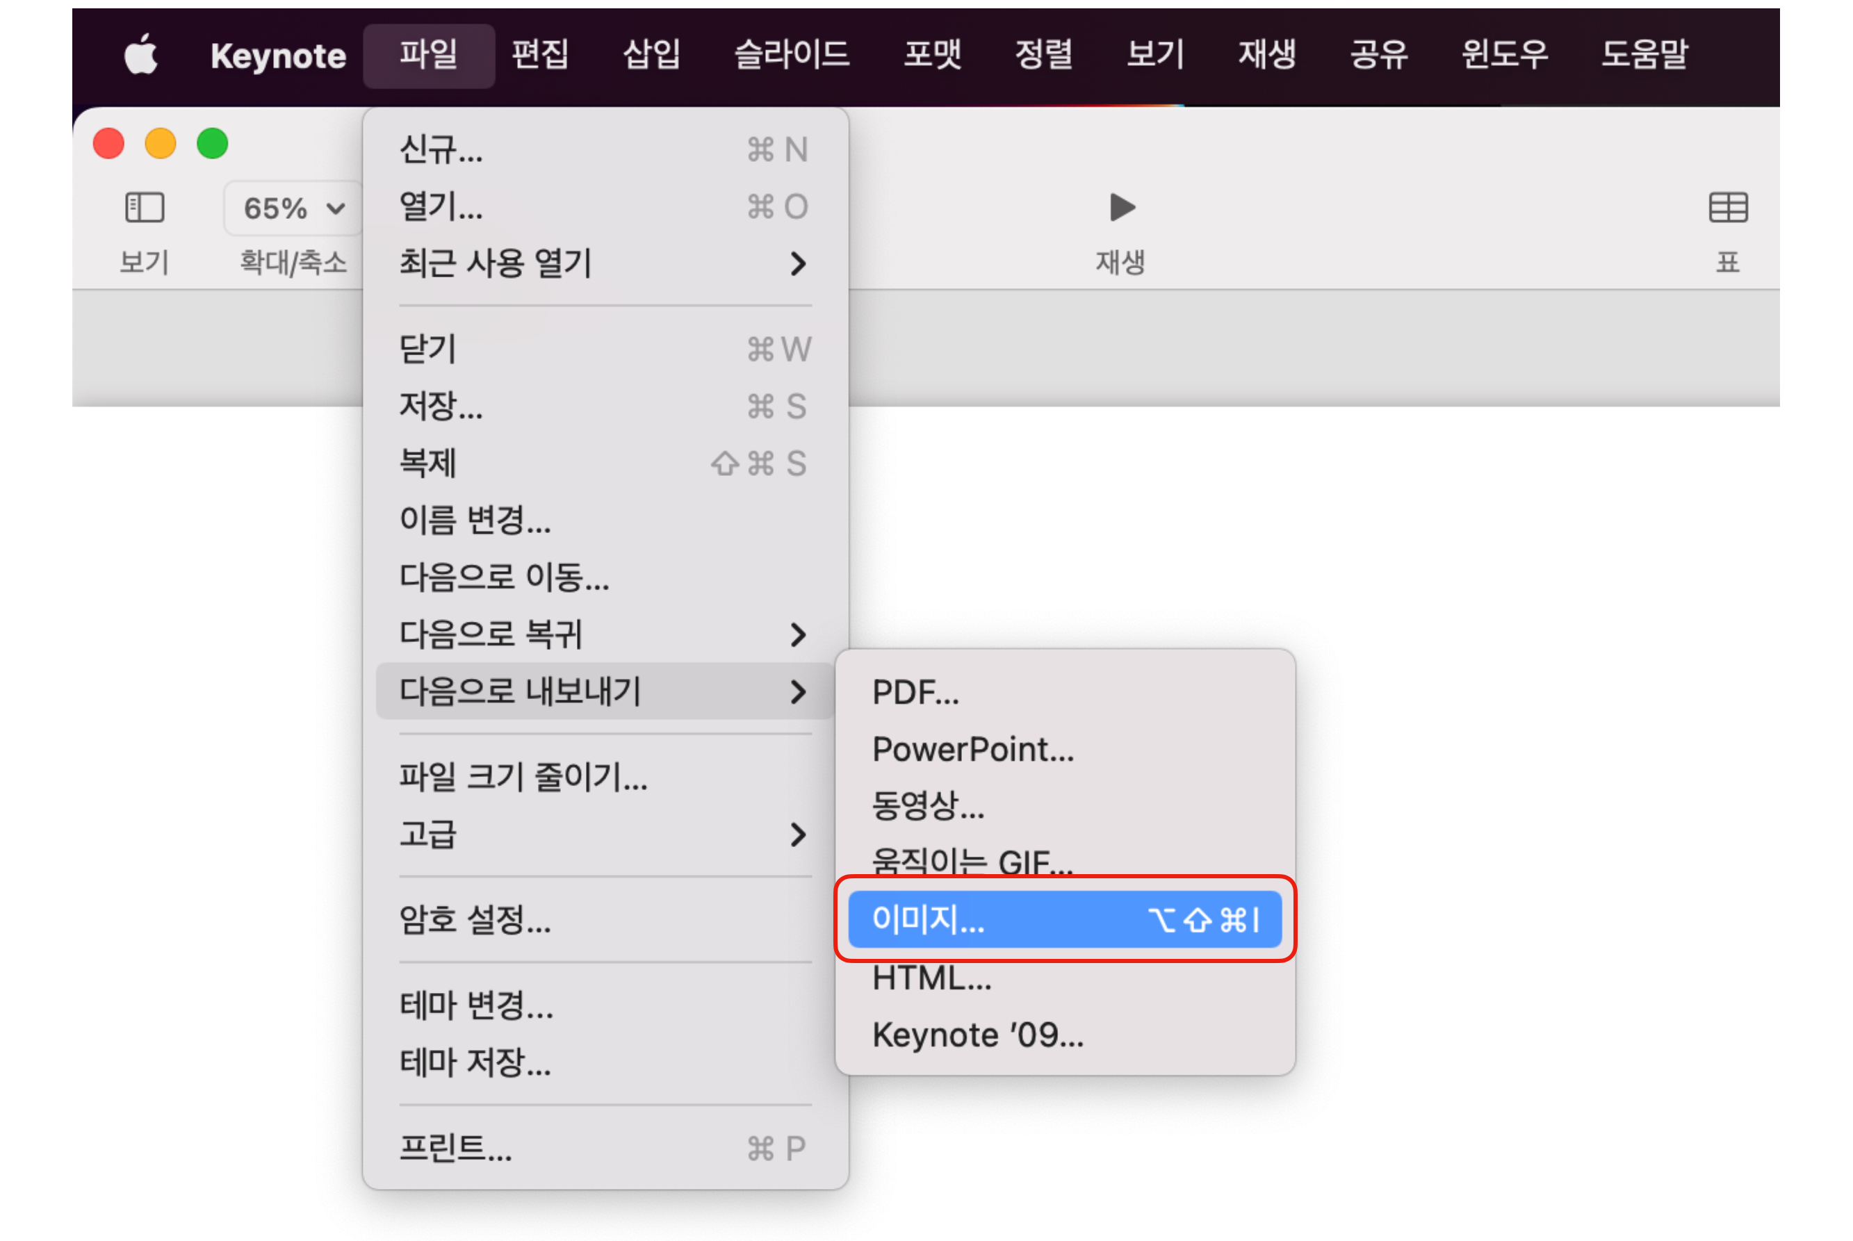The image size is (1853, 1241).
Task: Open the 편집 menu in menu bar
Action: (x=540, y=56)
